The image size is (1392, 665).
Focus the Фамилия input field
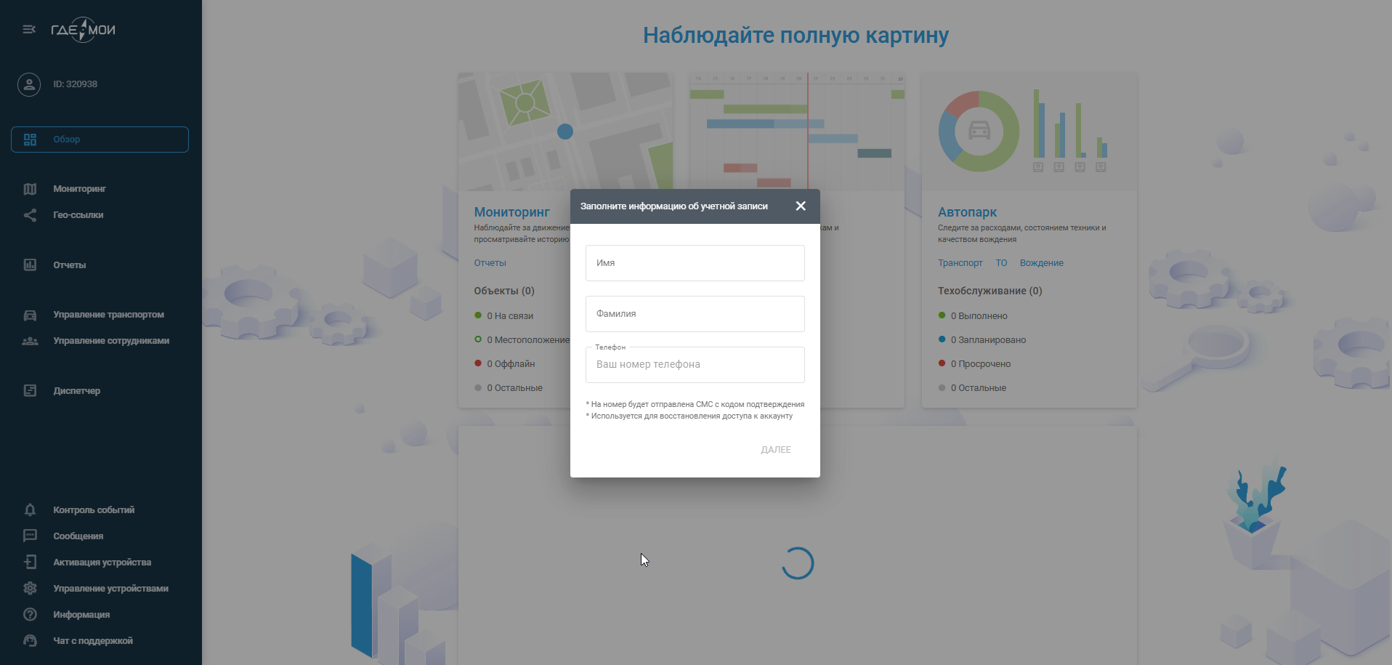click(x=695, y=314)
